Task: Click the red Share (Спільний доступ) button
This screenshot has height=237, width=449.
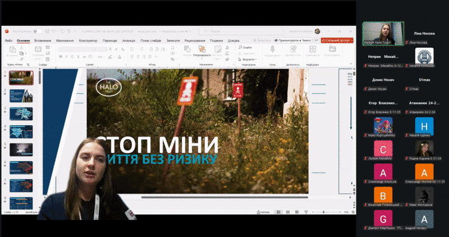Action: [x=337, y=40]
